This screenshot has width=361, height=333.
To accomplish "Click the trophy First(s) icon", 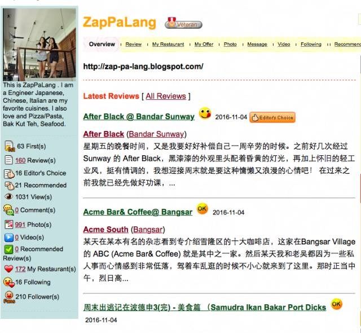I will [x=10, y=146].
